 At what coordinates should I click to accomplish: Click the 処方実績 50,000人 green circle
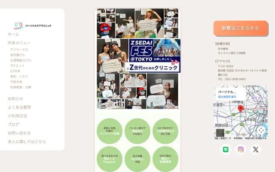137,159
